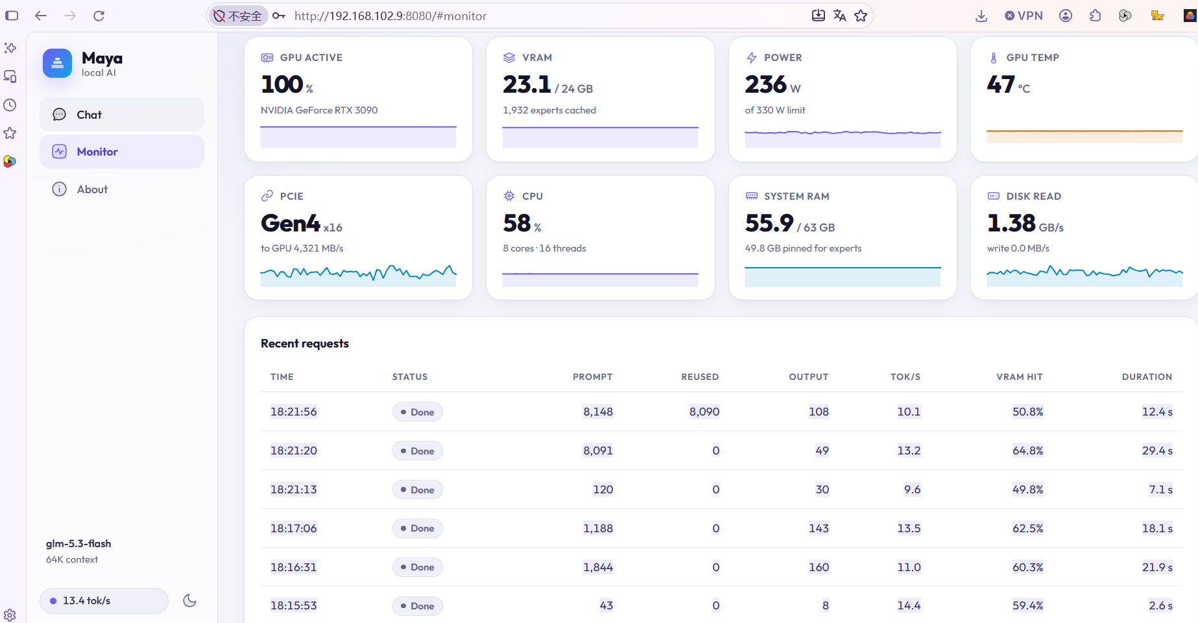The width and height of the screenshot is (1198, 623).
Task: Open the Chat page in sidebar
Action: (122, 115)
